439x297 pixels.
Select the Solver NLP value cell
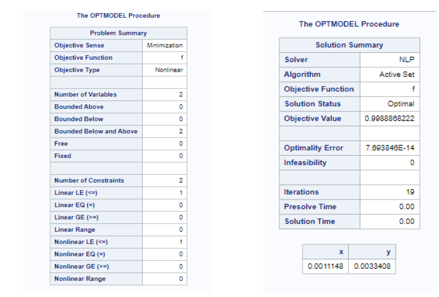point(390,60)
